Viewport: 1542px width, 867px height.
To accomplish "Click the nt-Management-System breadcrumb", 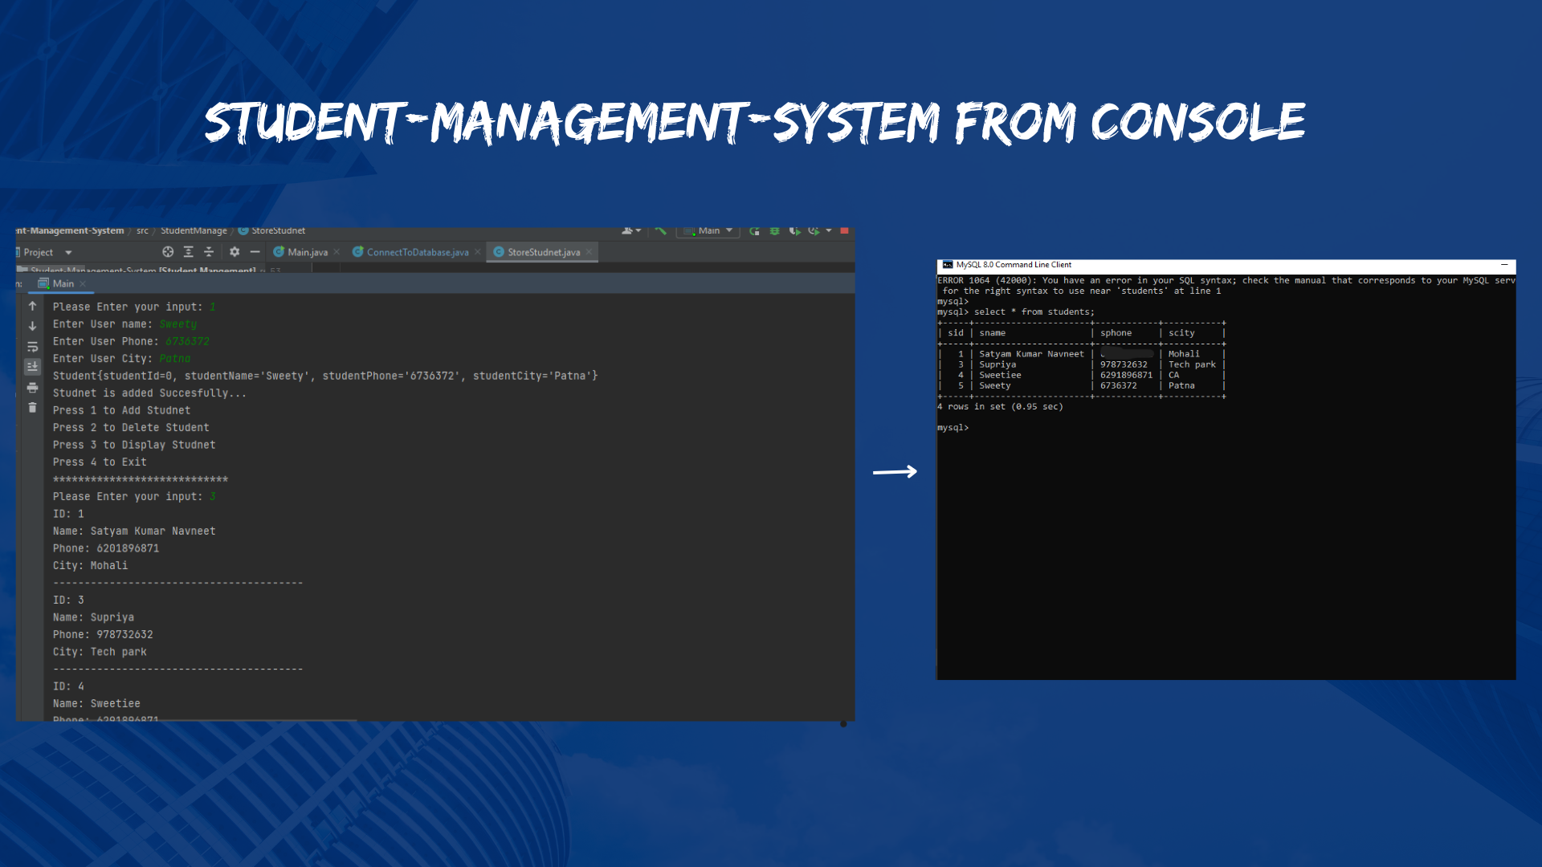I will click(x=70, y=231).
